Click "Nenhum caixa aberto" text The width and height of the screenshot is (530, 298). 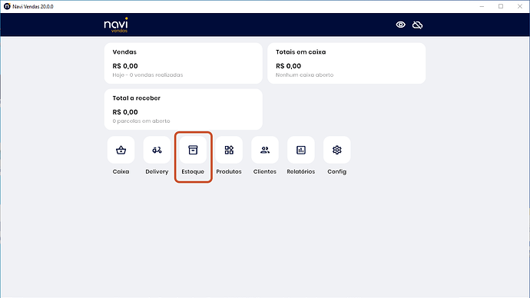[x=304, y=75]
